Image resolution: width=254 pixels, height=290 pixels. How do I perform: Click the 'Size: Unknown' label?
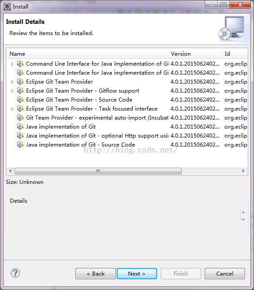pos(25,182)
